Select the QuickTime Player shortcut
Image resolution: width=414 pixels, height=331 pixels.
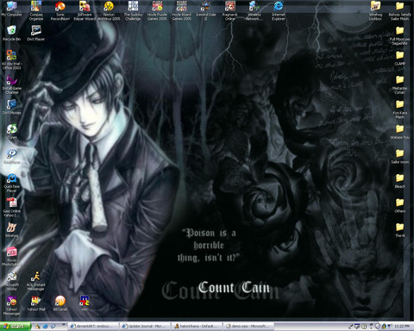(x=12, y=183)
